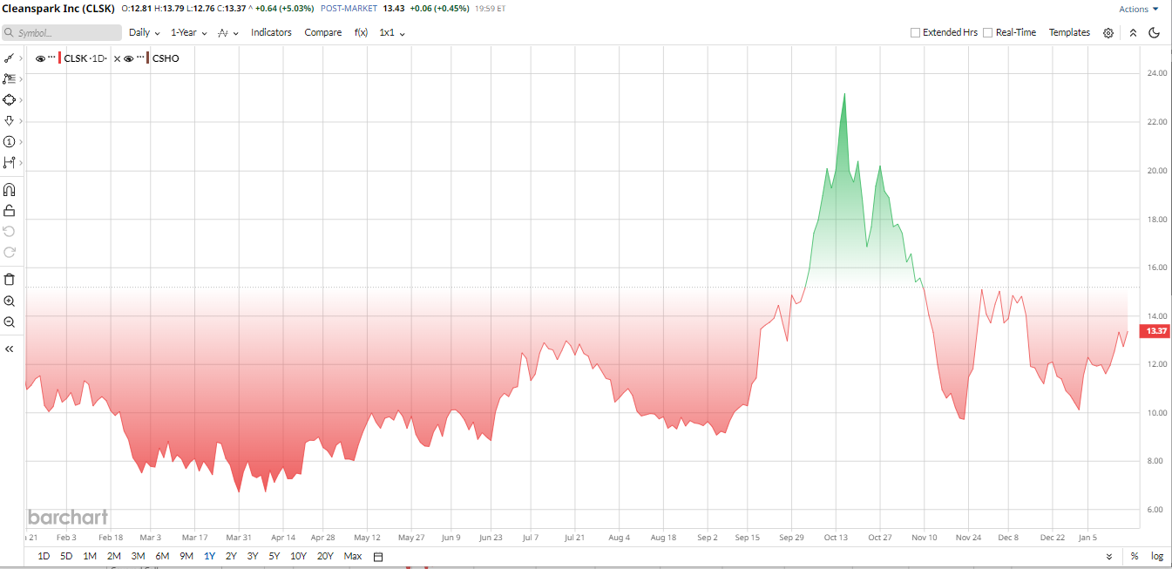This screenshot has height=569, width=1172.
Task: Click the 13.37 current price label
Action: click(1156, 331)
